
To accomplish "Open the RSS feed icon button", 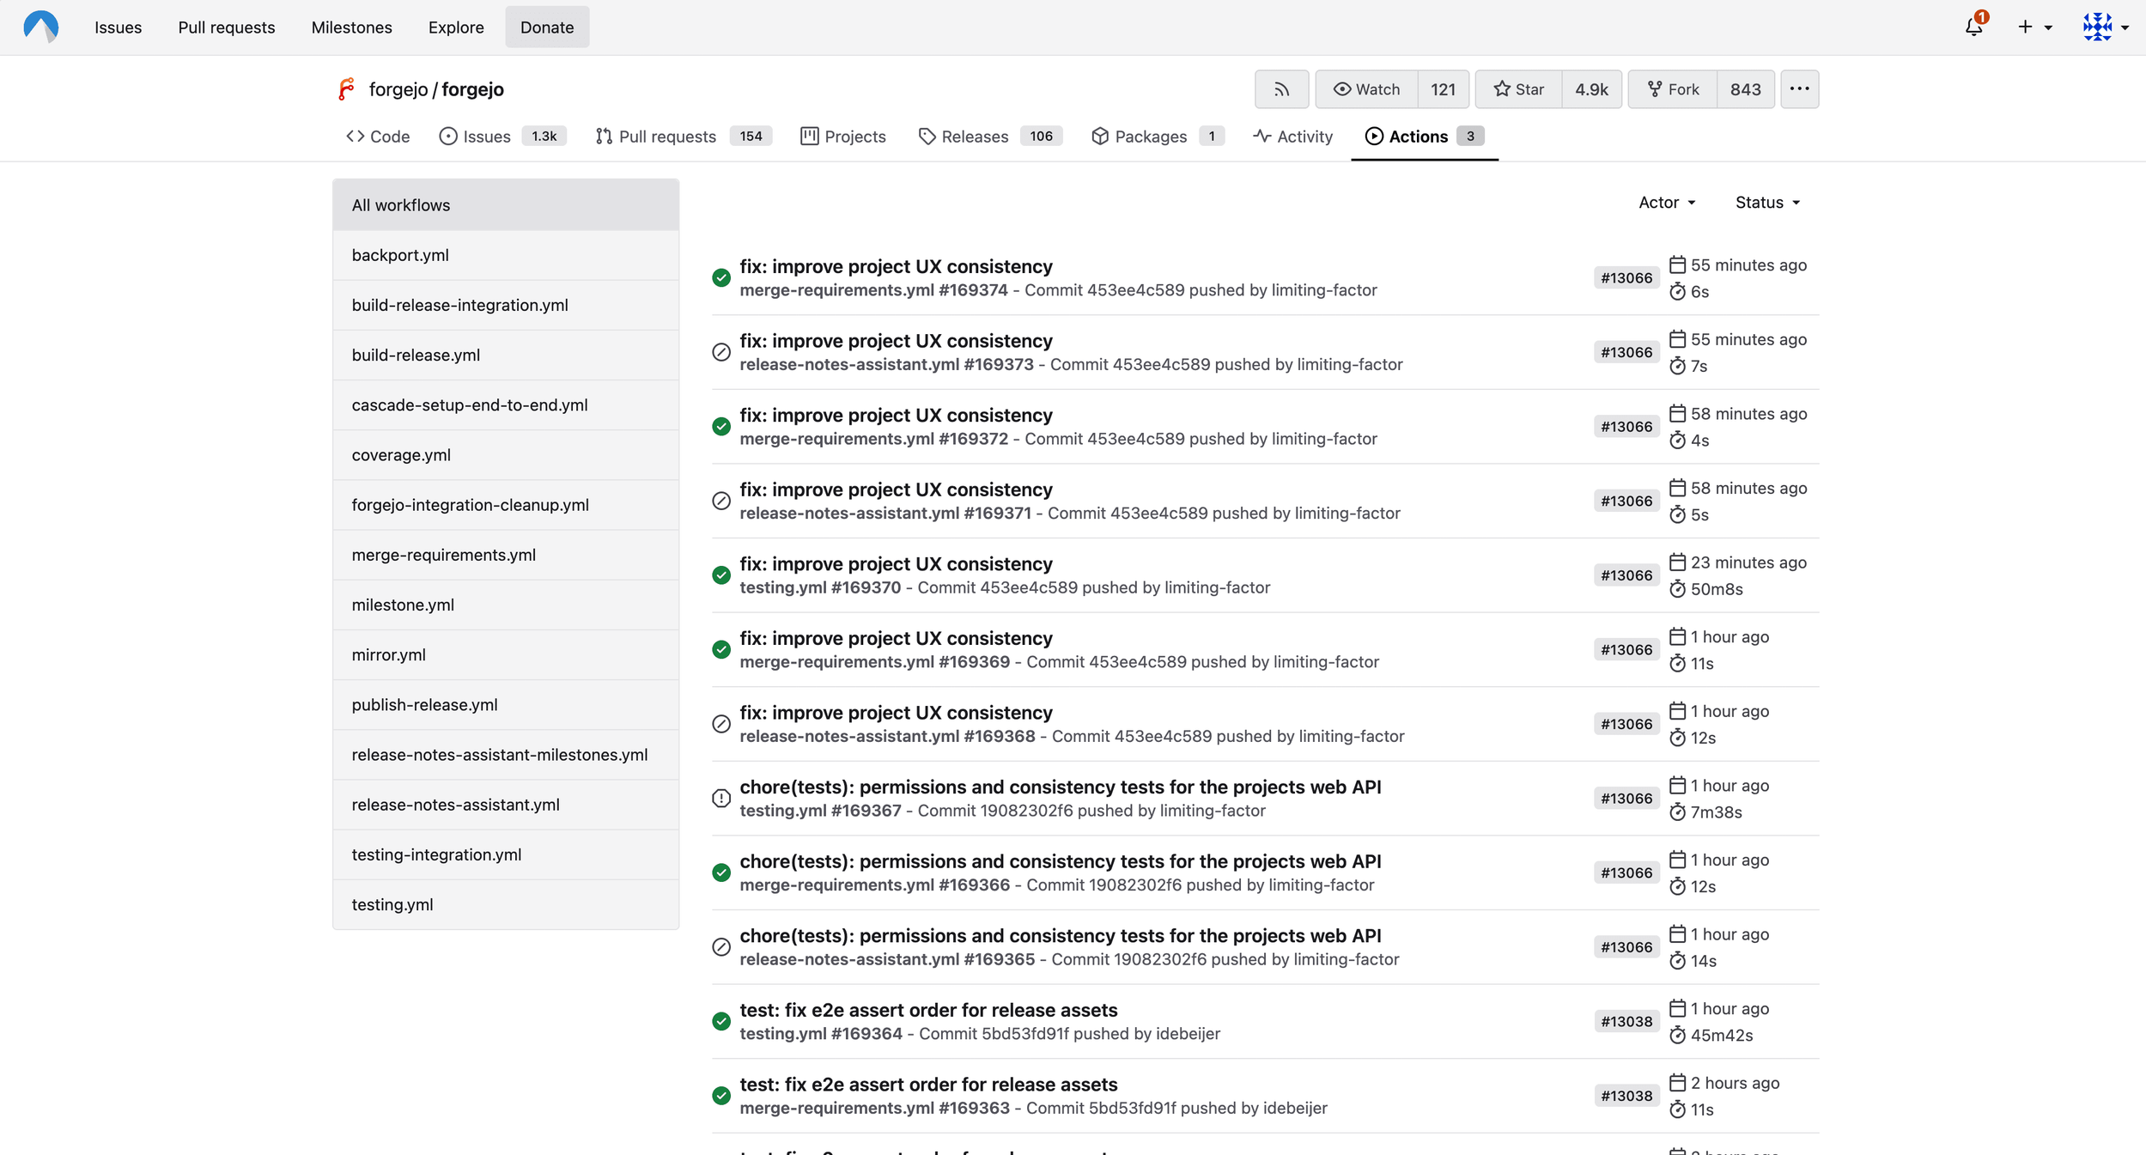I will pyautogui.click(x=1281, y=89).
